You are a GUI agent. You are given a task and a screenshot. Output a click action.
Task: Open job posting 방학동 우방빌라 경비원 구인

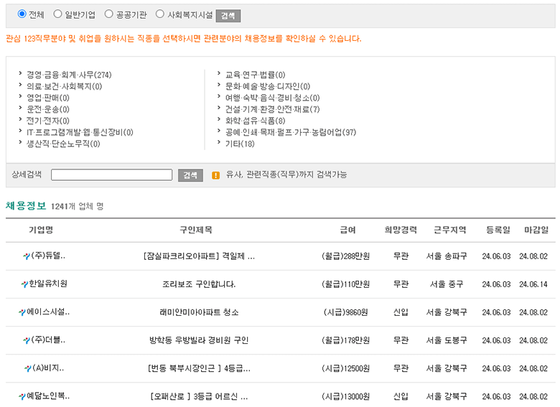[199, 340]
